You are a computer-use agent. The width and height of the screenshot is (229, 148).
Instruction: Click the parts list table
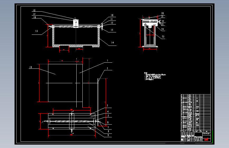[x=196, y=113]
